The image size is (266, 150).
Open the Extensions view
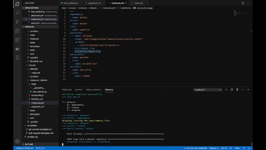17,40
